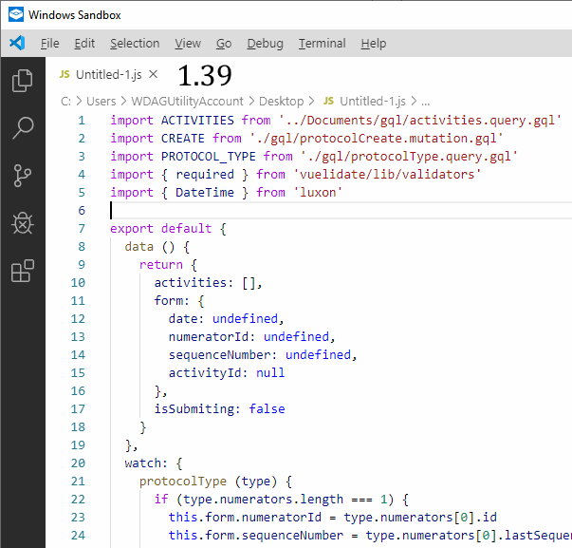Click 'watch' on line 20
572x548 pixels.
[142, 463]
